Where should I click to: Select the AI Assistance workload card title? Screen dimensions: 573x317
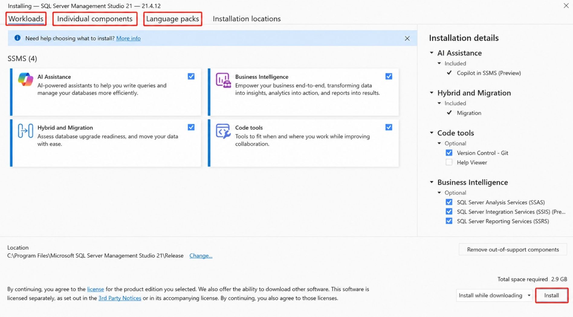[x=54, y=77]
